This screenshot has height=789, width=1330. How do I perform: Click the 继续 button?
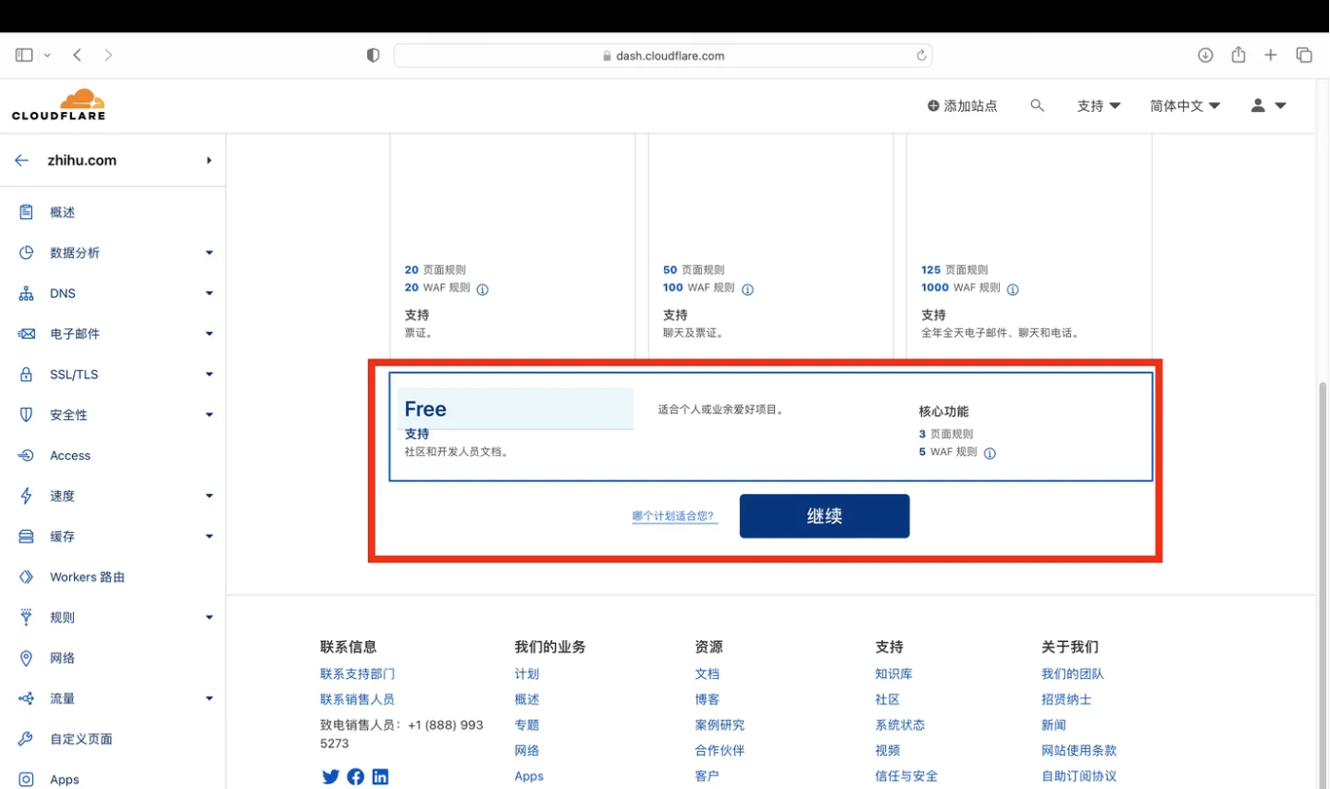point(824,517)
